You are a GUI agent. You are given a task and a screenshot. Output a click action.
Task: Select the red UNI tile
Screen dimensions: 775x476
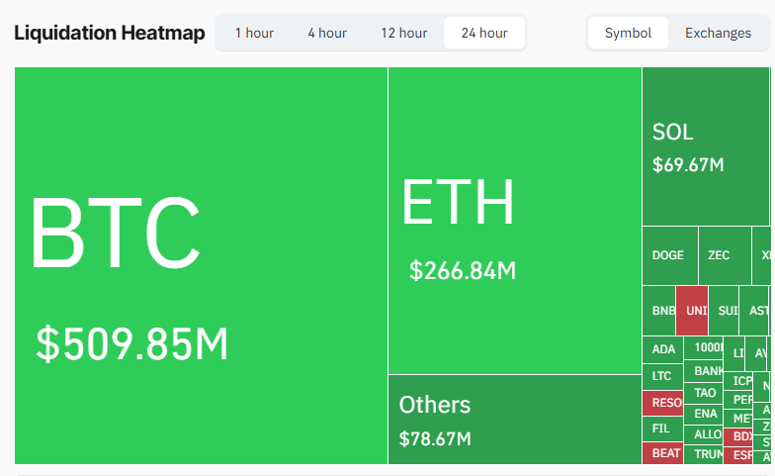(x=692, y=311)
